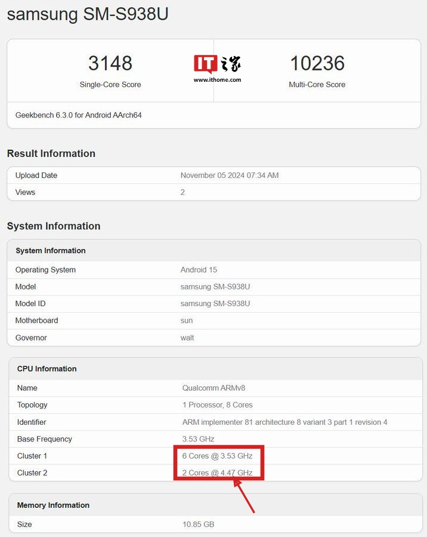
Task: Select the Android 15 value
Action: [x=199, y=270]
